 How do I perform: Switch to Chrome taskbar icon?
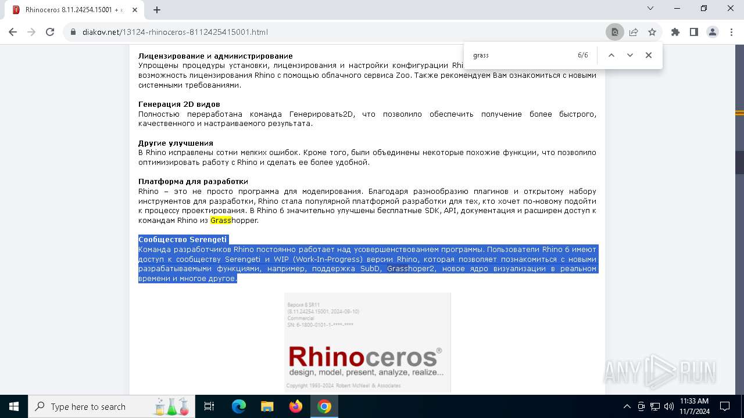324,406
